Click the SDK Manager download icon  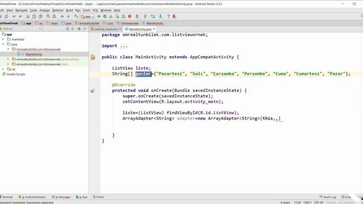pyautogui.click(x=161, y=16)
